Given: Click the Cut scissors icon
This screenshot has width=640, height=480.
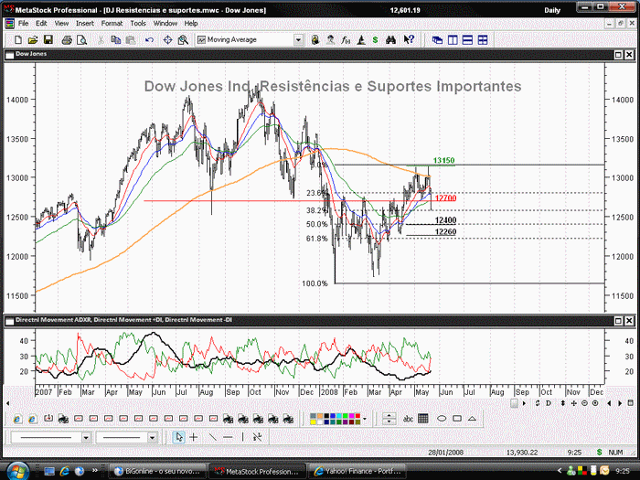Looking at the screenshot, I should (x=101, y=40).
